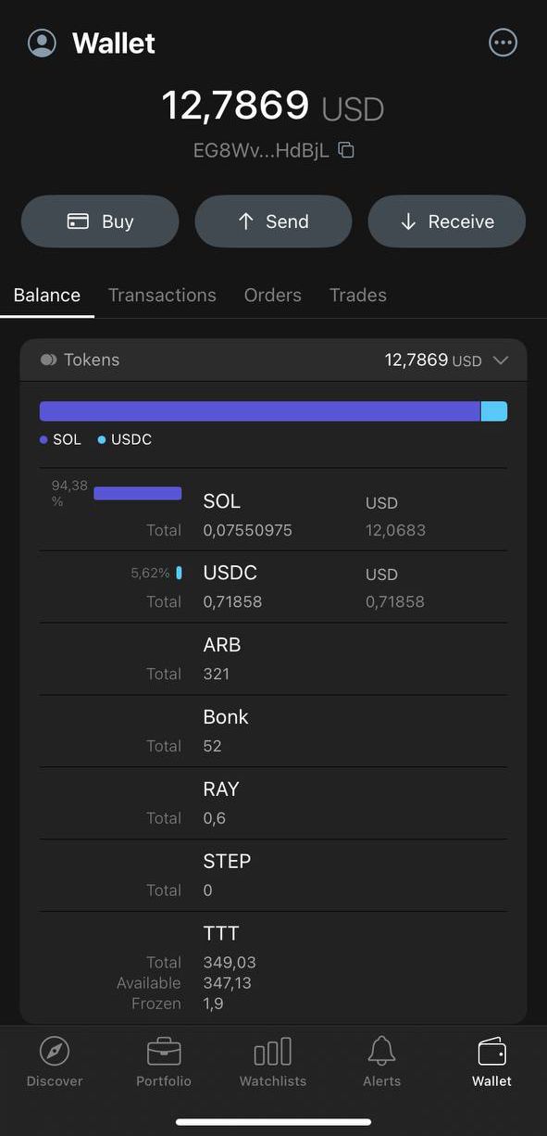Tap the Send button
The width and height of the screenshot is (547, 1136).
(273, 221)
